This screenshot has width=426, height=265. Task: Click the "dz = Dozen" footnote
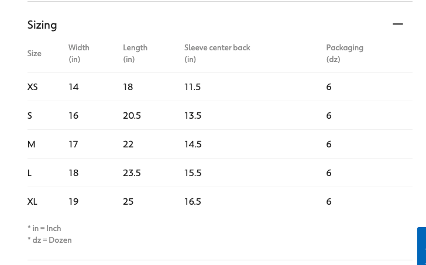[x=50, y=240]
